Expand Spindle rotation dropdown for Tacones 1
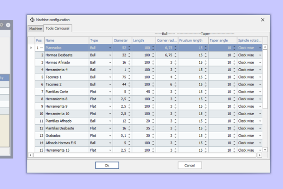The image size is (283, 189). point(260,77)
